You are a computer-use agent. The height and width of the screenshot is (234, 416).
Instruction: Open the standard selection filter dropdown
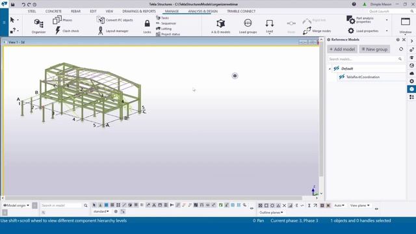pos(101,211)
